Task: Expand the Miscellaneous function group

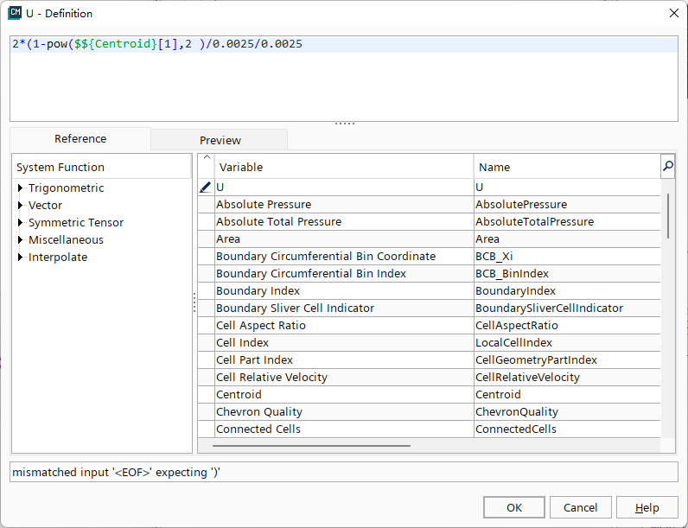Action: [20, 240]
